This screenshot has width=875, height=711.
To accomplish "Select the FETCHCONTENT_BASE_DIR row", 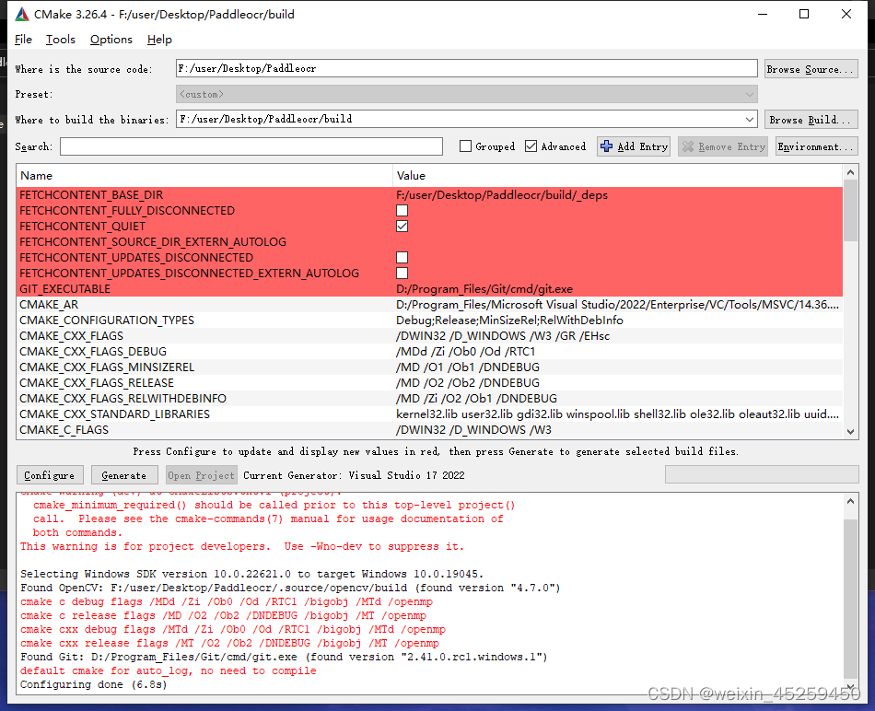I will pos(429,194).
